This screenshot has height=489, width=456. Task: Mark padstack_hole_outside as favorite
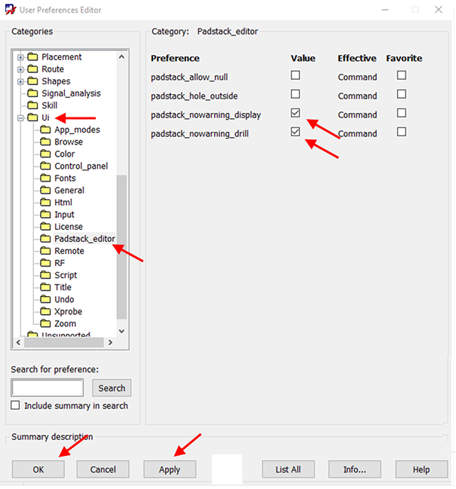point(402,94)
